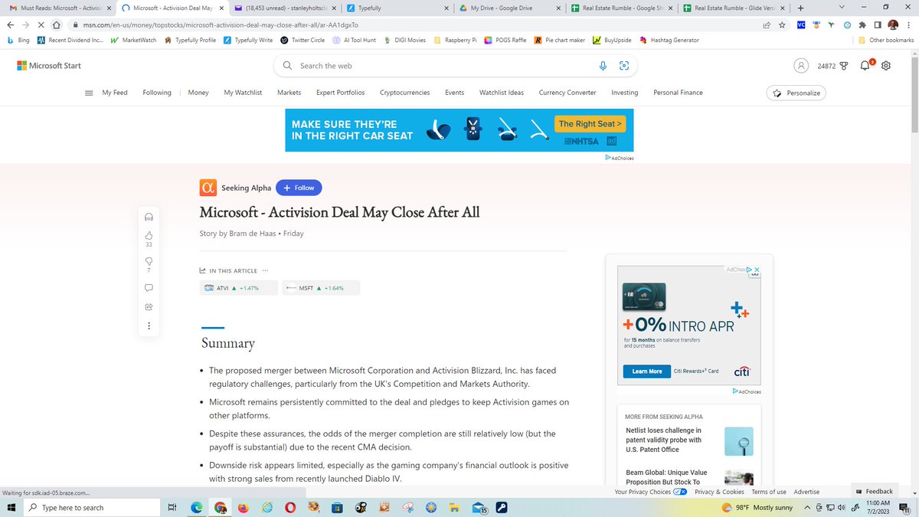Follow Seeking Alpha
This screenshot has height=517, width=919.
pos(299,188)
